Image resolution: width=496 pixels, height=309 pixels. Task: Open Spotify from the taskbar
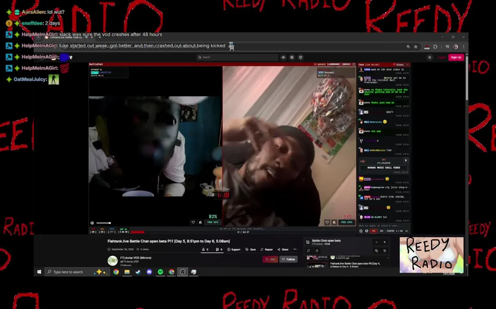coord(160,272)
